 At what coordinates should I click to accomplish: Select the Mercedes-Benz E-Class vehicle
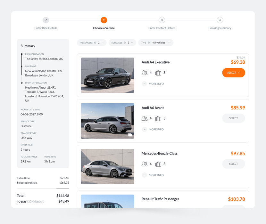[x=234, y=164]
